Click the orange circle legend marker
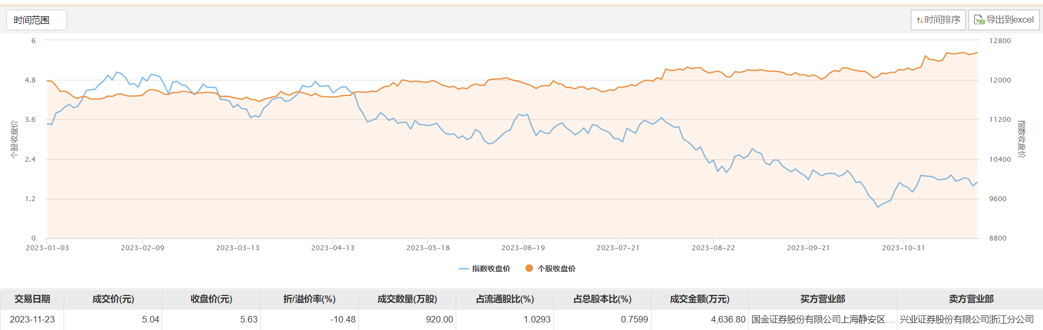The image size is (1043, 330). (x=529, y=268)
